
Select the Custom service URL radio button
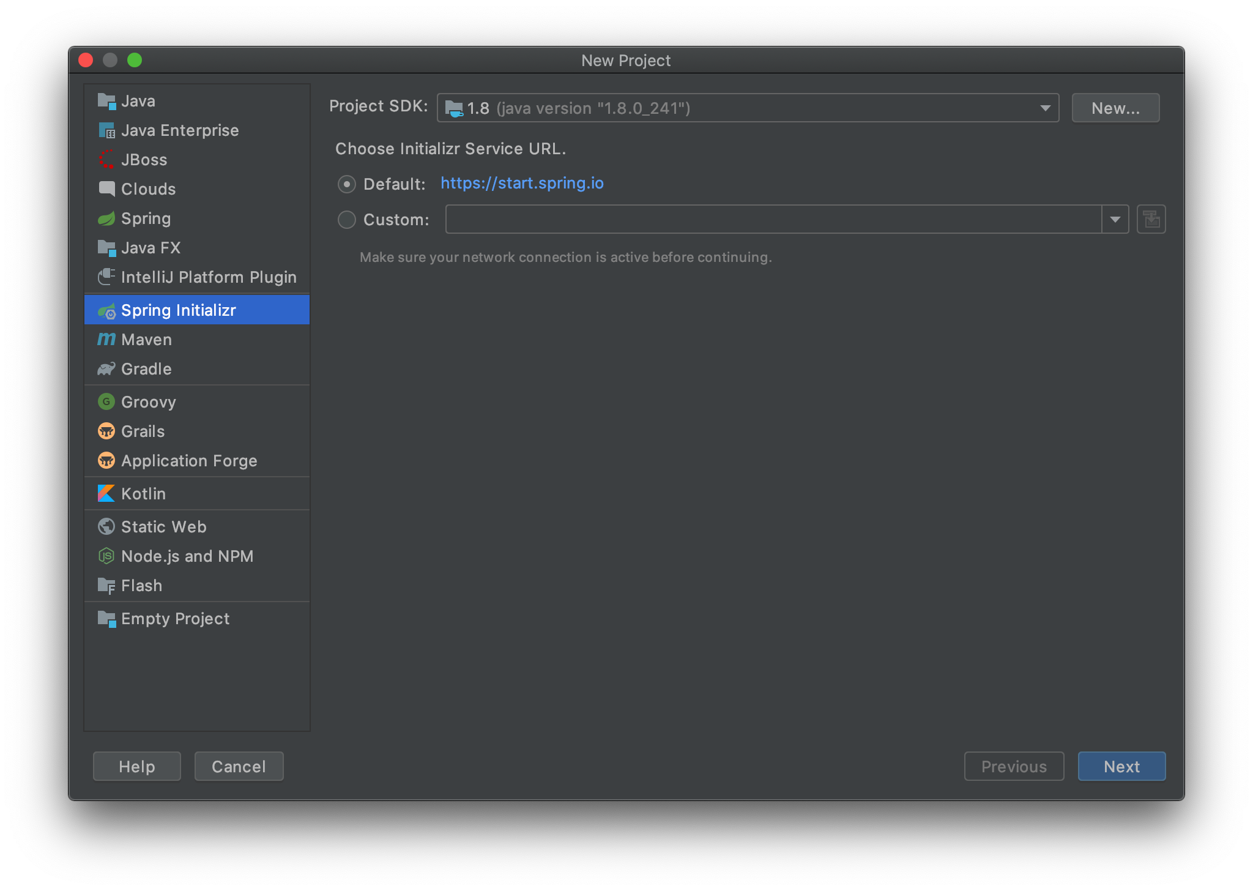[x=347, y=220]
